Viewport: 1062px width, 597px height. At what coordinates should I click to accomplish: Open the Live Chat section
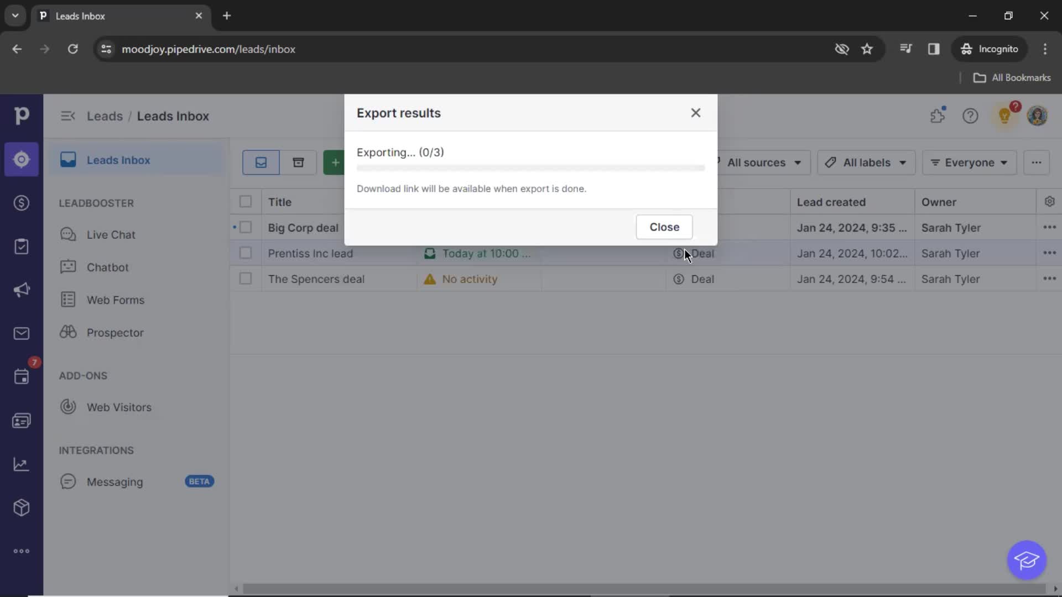click(x=111, y=234)
